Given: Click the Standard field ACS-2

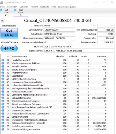Looking at the screenshot, I should click(x=79, y=47).
